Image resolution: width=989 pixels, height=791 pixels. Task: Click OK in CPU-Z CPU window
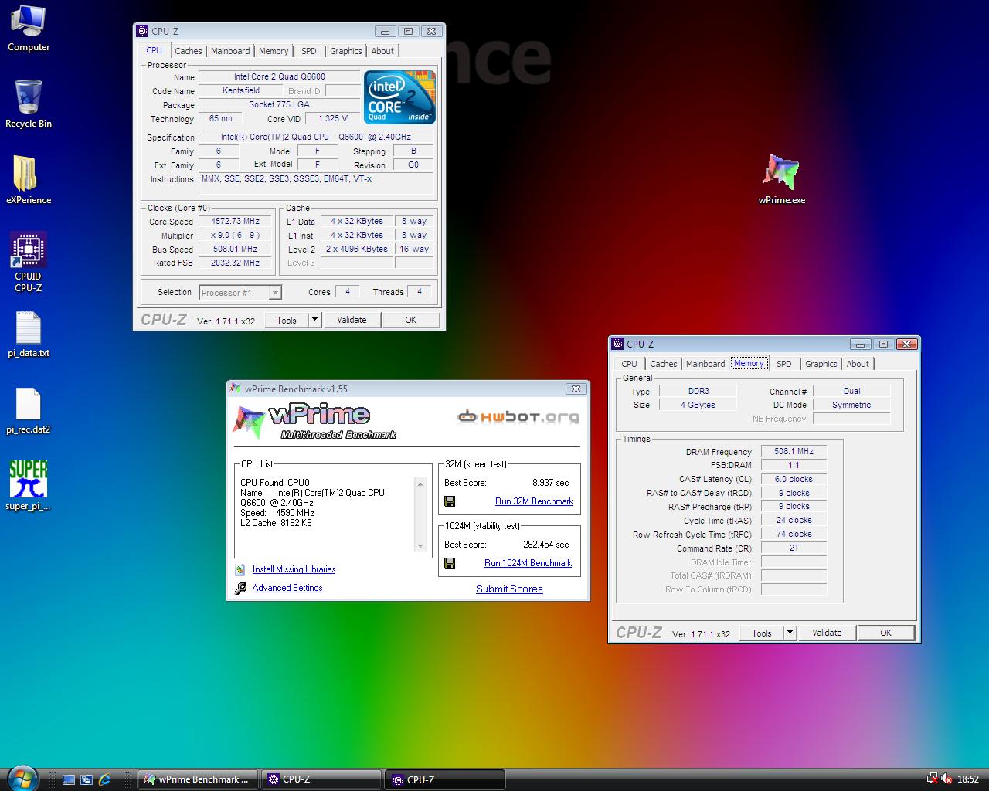(410, 320)
